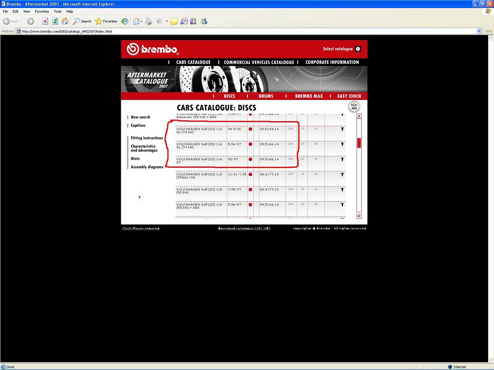The height and width of the screenshot is (370, 494).
Task: Open the Hints link
Action: (135, 159)
